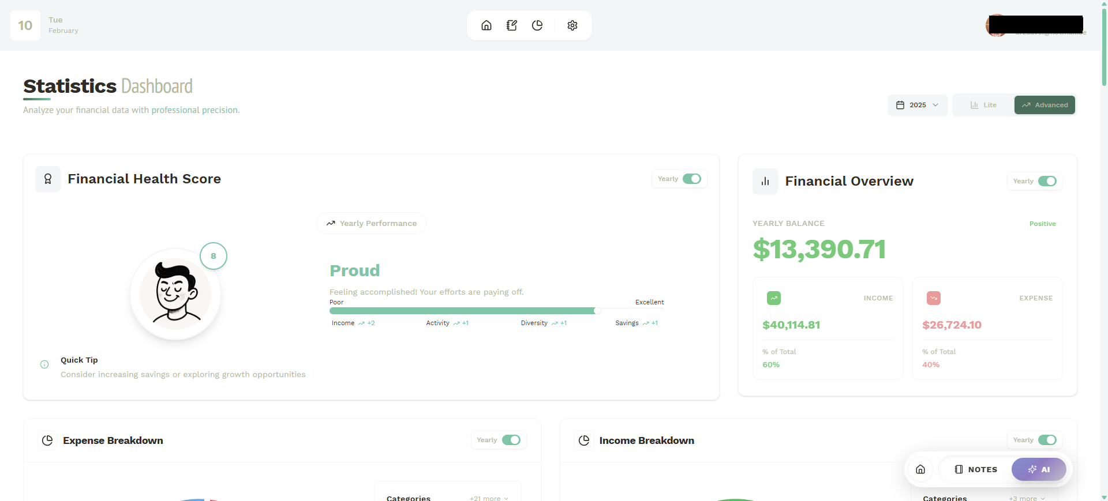The height and width of the screenshot is (501, 1108).
Task: Click the Positive balance status label
Action: [1043, 224]
